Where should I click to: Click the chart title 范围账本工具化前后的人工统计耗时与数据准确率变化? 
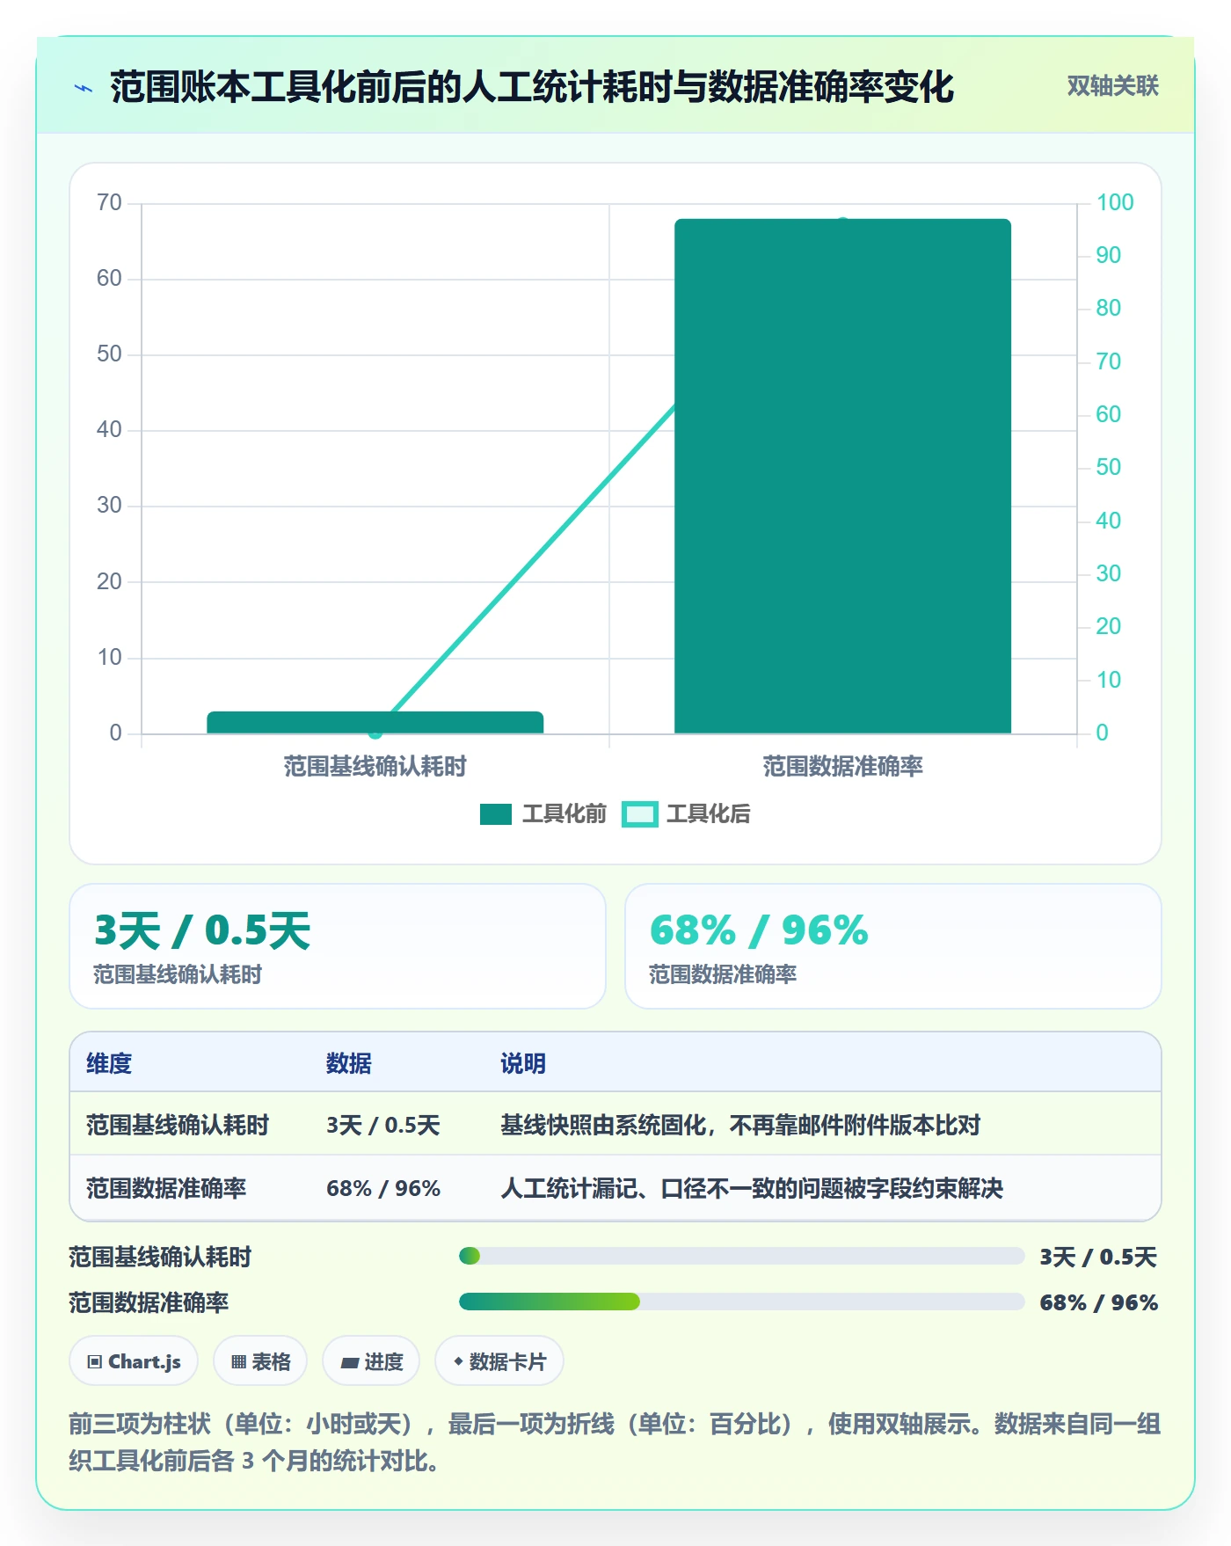[532, 87]
